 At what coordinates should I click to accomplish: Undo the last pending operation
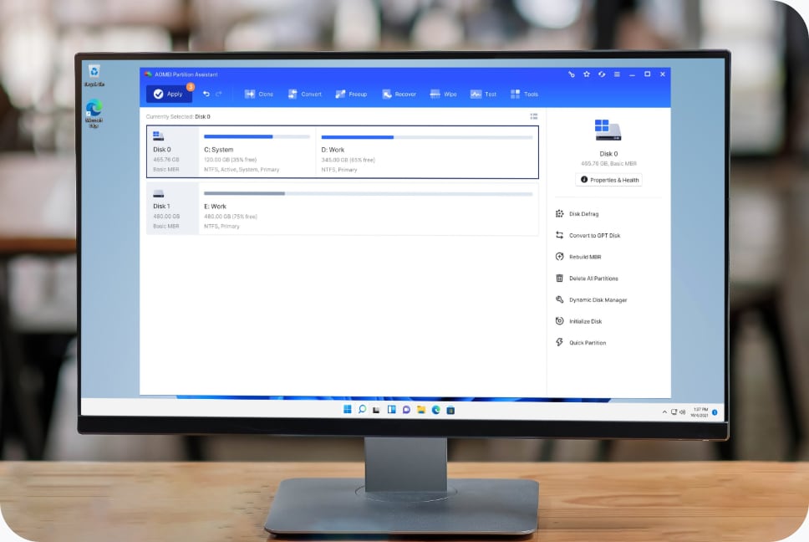click(x=206, y=94)
